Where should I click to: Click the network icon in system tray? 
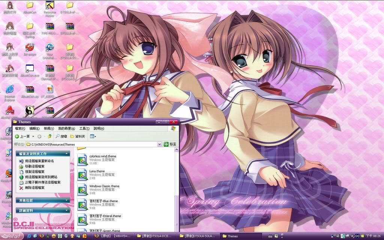tap(333, 236)
